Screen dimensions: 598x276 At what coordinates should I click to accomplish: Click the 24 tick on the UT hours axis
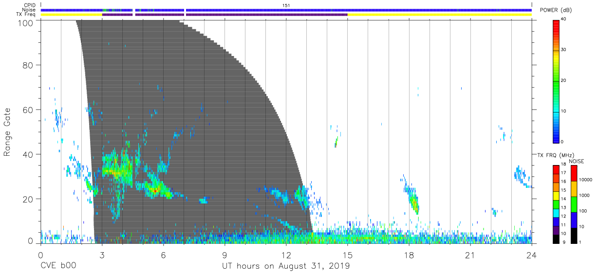[532, 255]
